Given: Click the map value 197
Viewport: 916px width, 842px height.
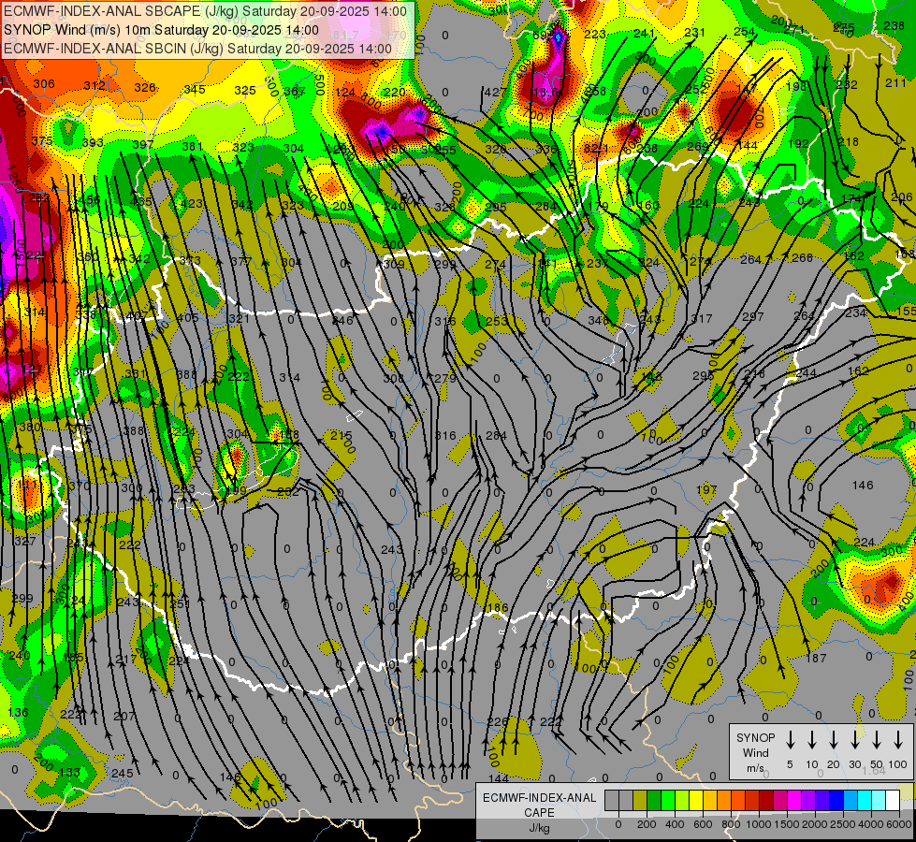Looking at the screenshot, I should (706, 488).
